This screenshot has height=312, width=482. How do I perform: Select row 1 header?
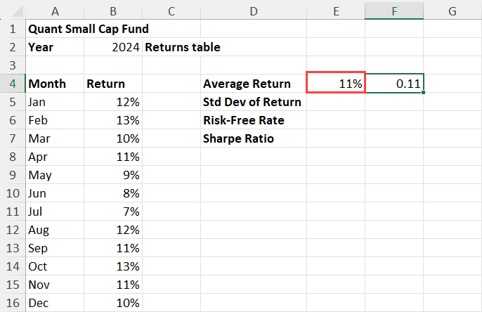[x=13, y=29]
